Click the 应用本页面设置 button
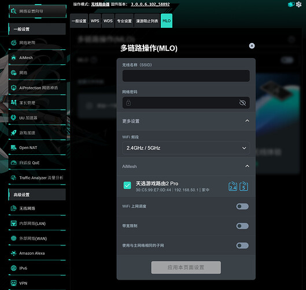The width and height of the screenshot is (306, 290). (x=186, y=267)
